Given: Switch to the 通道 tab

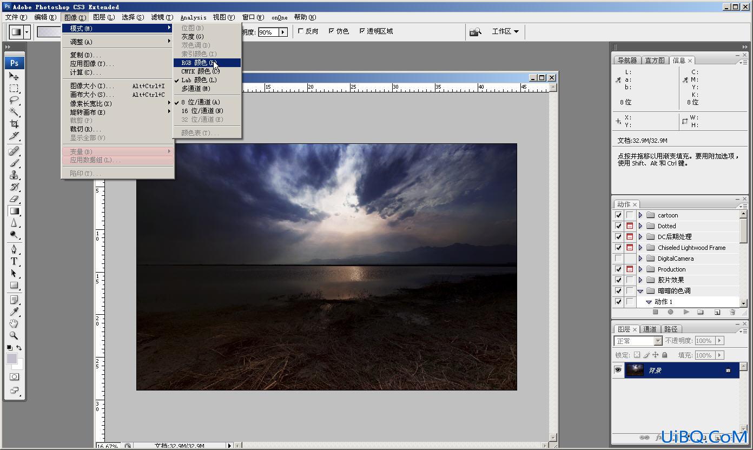Looking at the screenshot, I should point(650,329).
